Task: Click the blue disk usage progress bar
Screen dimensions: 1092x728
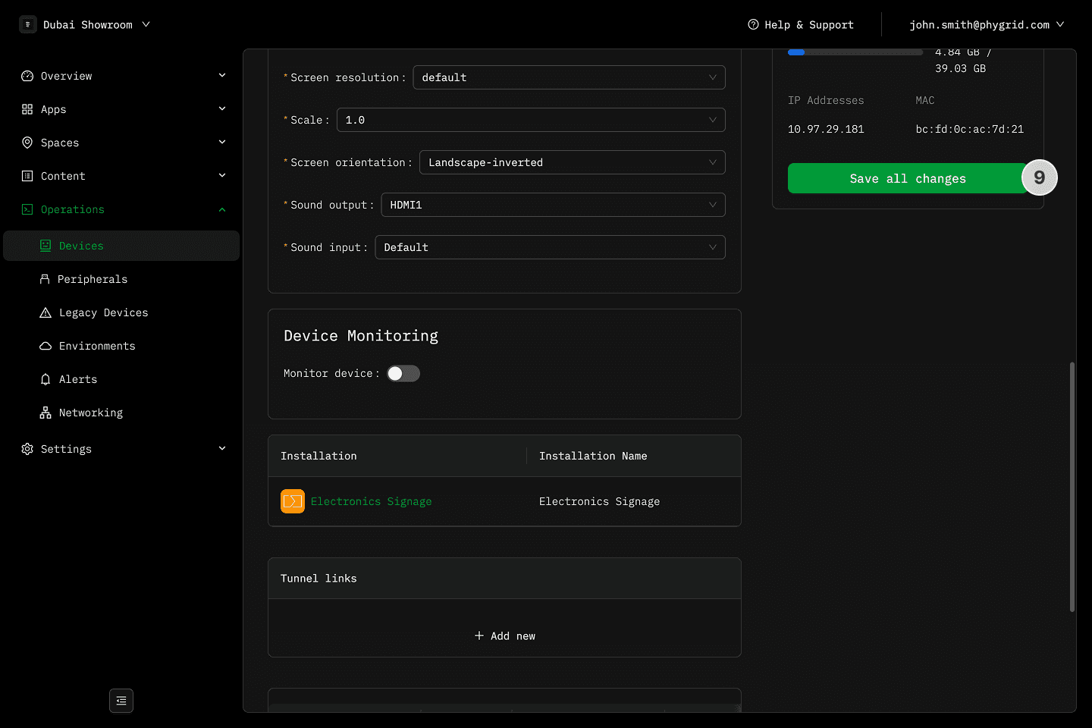Action: pyautogui.click(x=855, y=52)
